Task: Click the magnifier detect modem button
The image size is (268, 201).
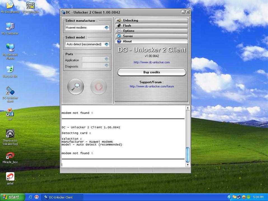Action: (76, 86)
